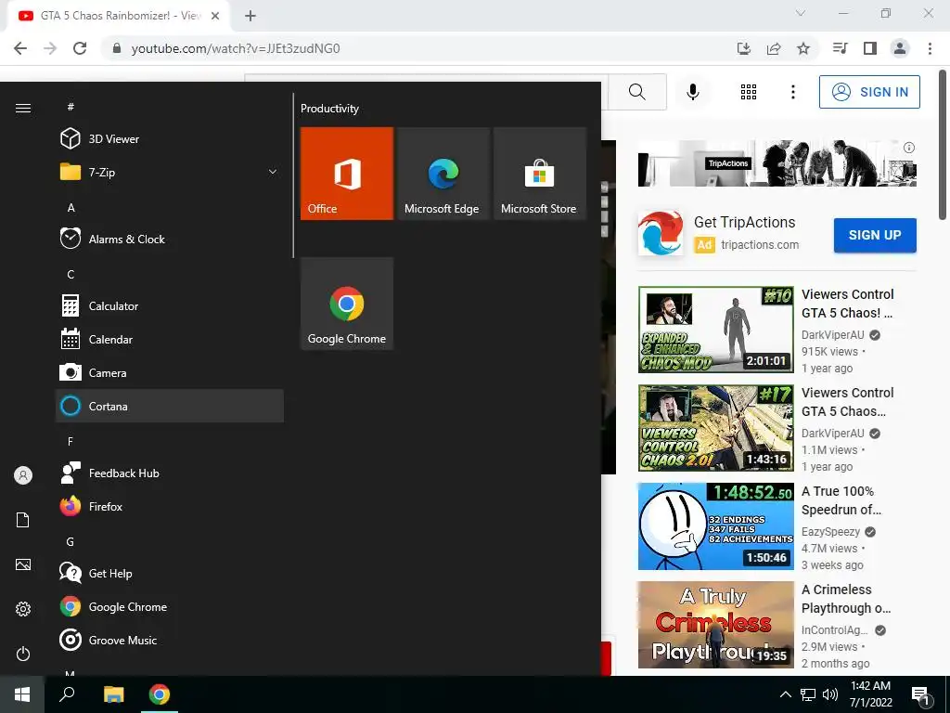Open a new browser tab
The image size is (950, 713).
coord(250,16)
